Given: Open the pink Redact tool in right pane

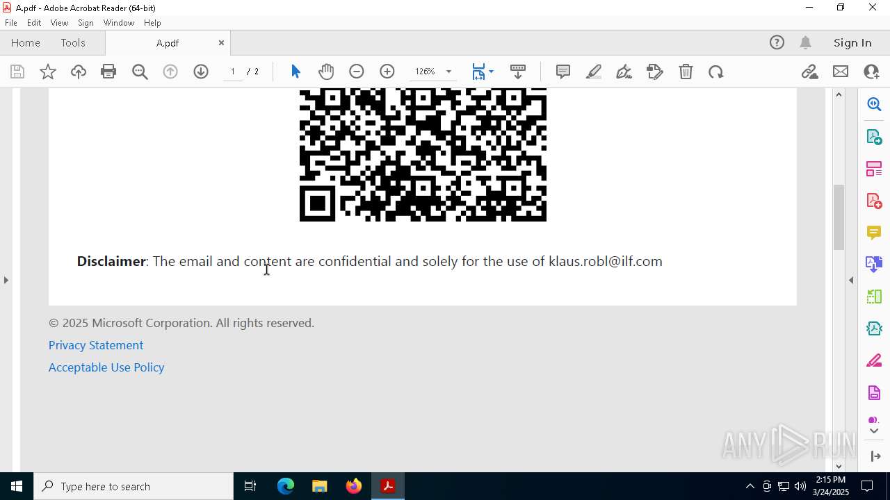Looking at the screenshot, I should point(874,360).
